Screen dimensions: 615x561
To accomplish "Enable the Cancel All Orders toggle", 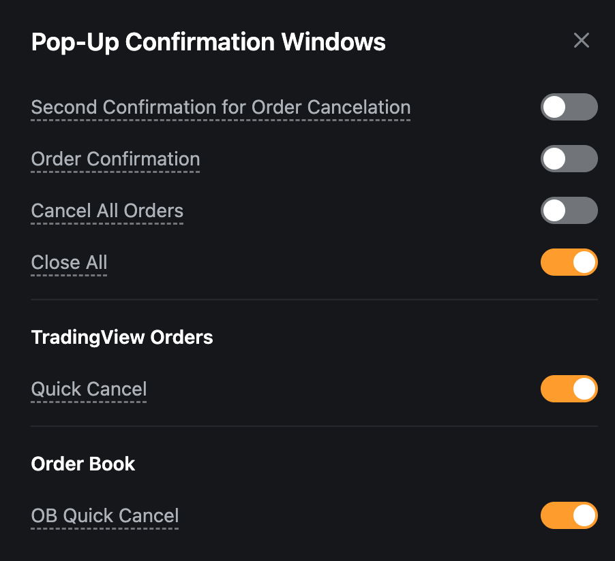I will coord(569,211).
